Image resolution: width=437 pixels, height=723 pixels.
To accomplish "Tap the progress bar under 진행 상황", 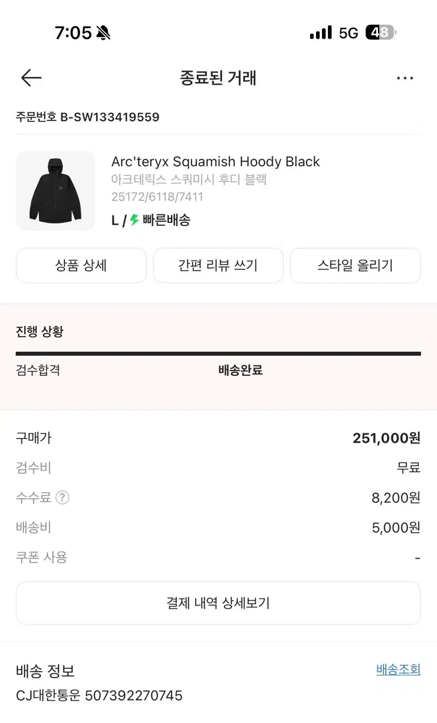I will point(218,354).
